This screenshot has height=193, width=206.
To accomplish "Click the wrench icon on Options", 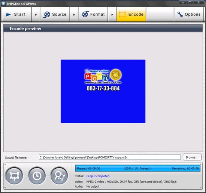I will click(180, 15).
